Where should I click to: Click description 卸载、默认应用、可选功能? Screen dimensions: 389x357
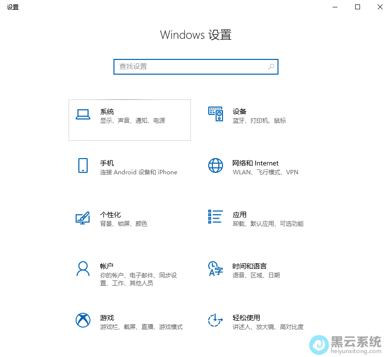coord(268,224)
